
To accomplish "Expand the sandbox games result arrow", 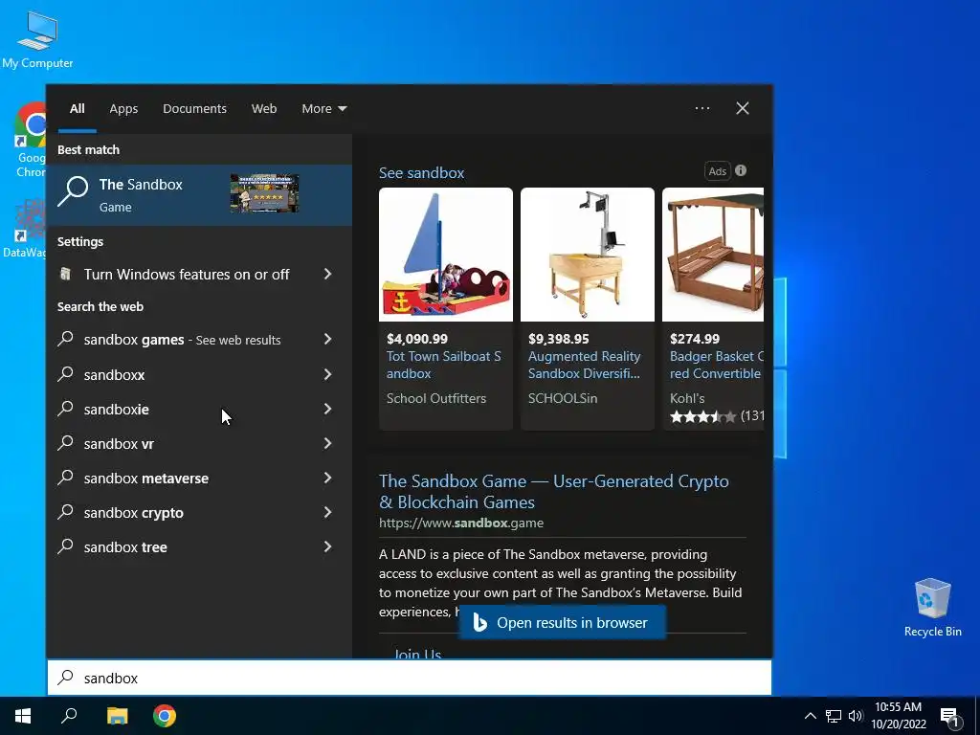I will click(327, 339).
